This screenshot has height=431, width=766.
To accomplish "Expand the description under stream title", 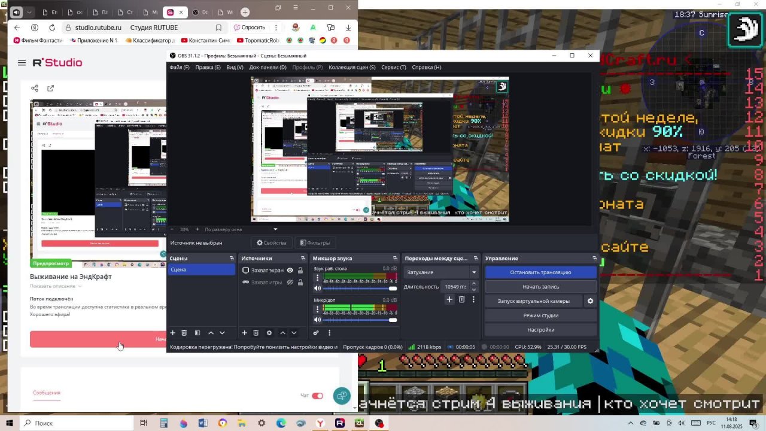I will pos(56,286).
